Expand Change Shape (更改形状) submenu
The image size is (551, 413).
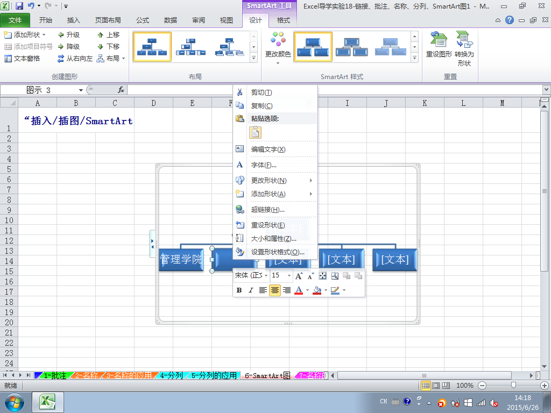pos(275,181)
